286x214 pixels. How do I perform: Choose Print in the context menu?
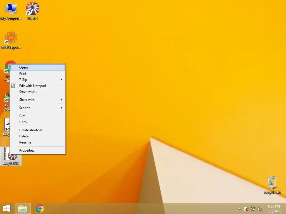coord(38,74)
